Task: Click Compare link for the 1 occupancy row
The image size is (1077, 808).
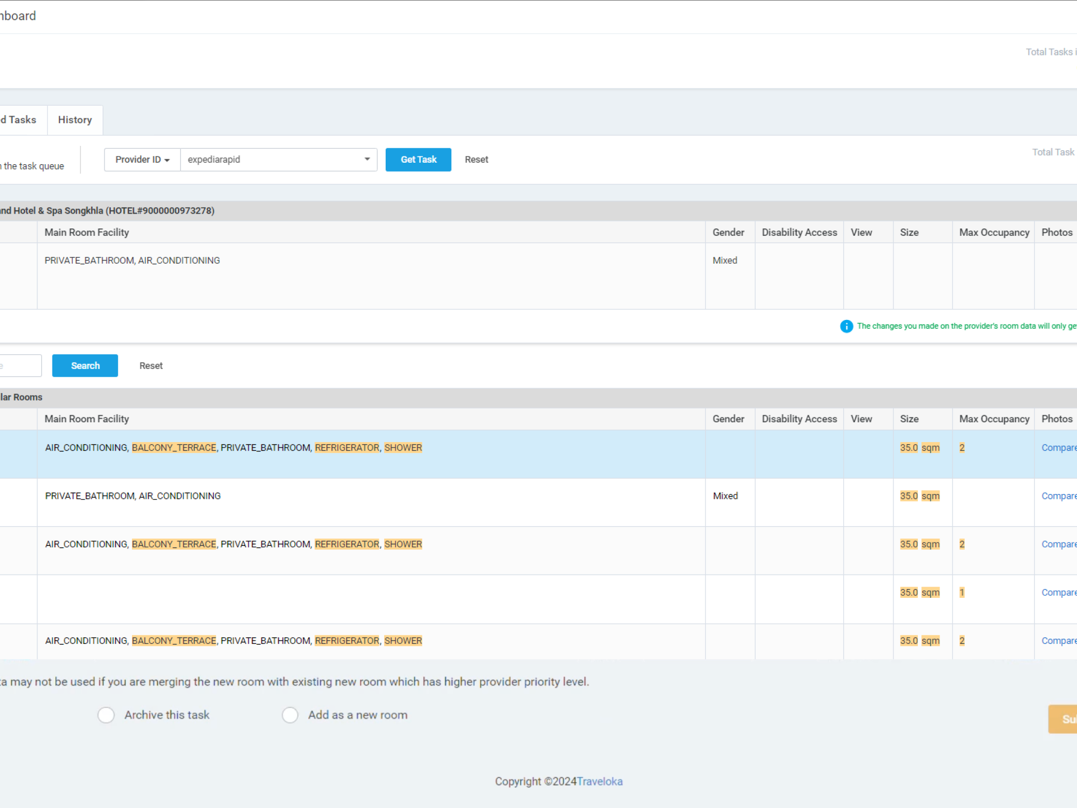Action: coord(1058,592)
